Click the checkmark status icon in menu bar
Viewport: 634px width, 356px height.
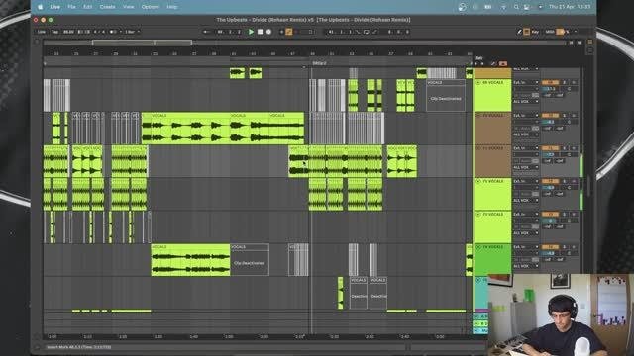pyautogui.click(x=463, y=7)
